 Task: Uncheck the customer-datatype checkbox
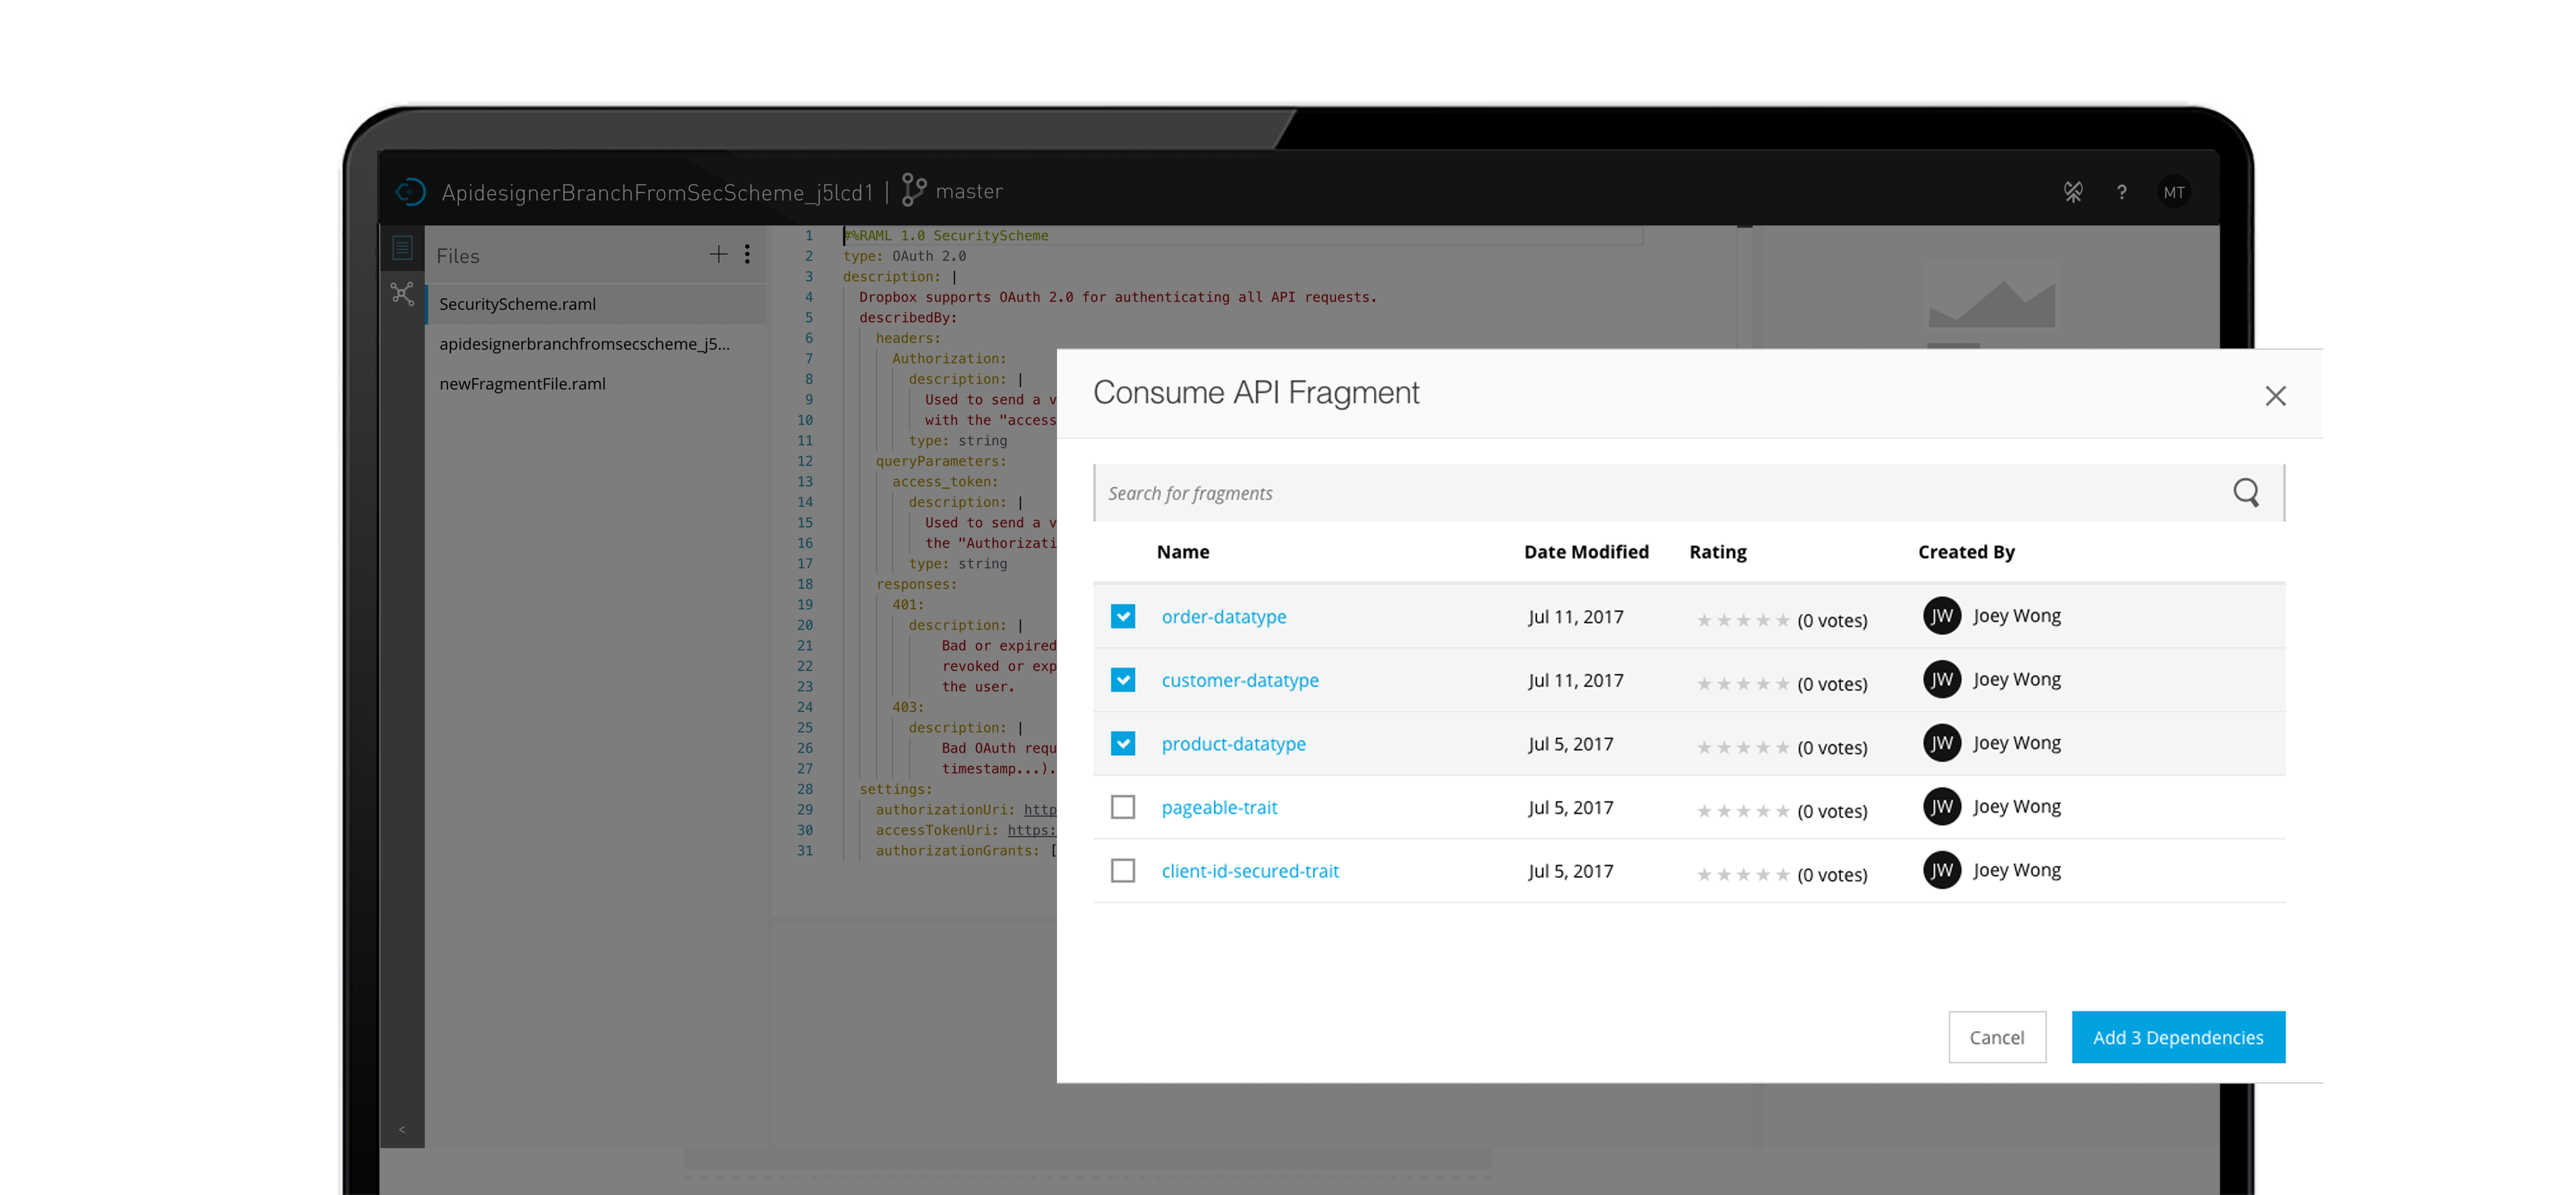(x=1123, y=680)
